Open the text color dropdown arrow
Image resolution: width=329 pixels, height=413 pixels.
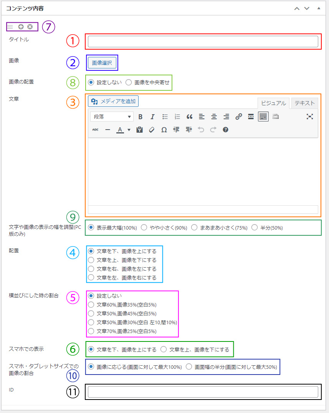(x=129, y=130)
